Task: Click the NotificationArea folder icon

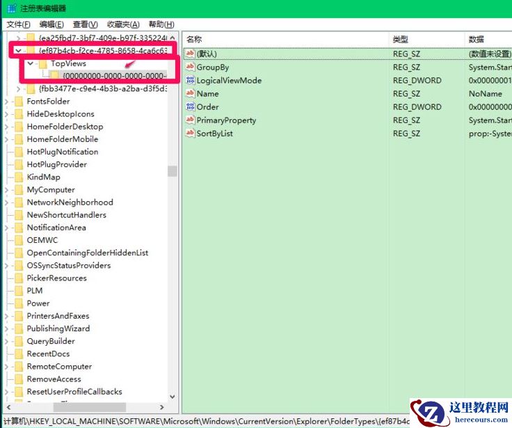Action: coord(19,228)
